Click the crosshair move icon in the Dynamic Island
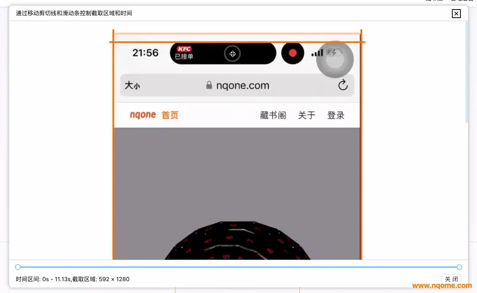477x293 pixels. [x=233, y=54]
